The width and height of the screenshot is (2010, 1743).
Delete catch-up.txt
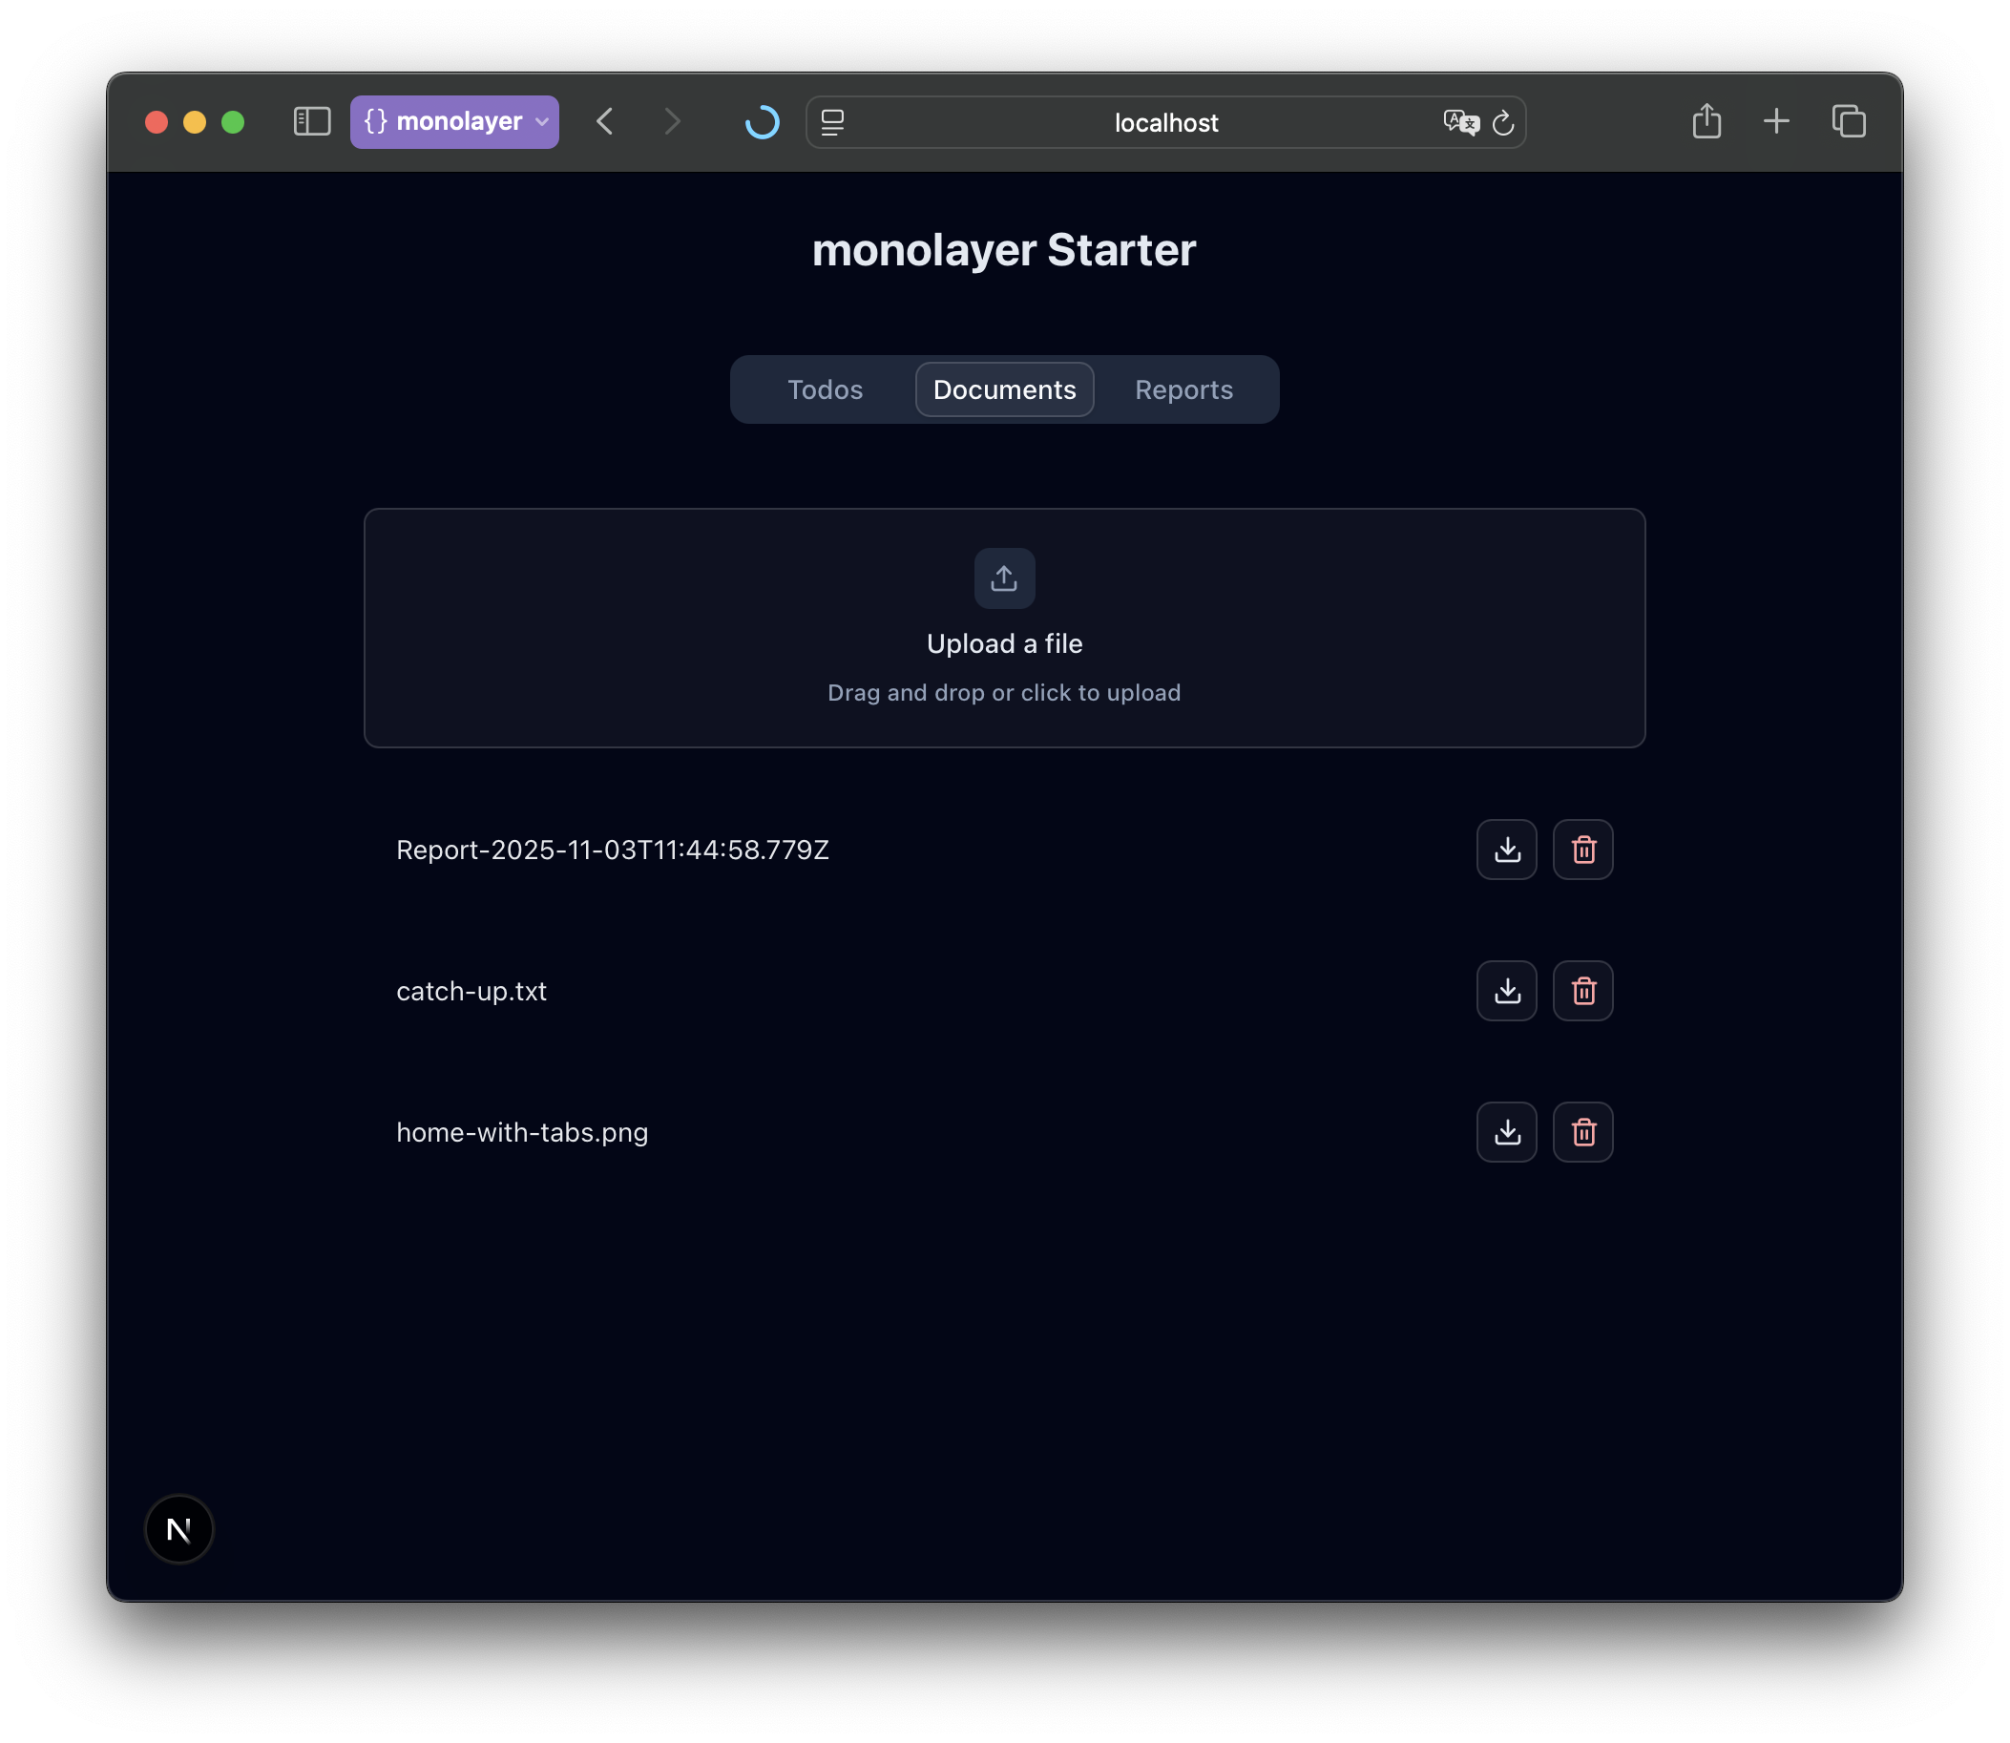click(1582, 990)
